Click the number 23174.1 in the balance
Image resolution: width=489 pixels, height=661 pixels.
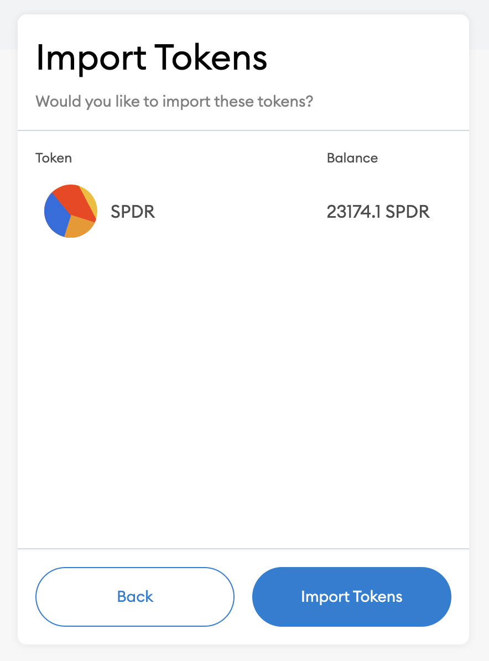(x=353, y=212)
